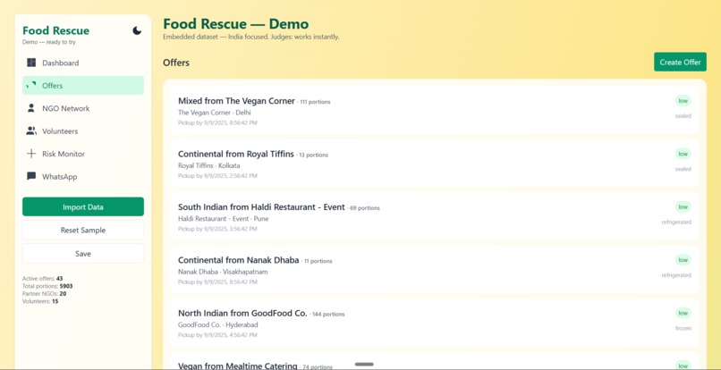Screen dimensions: 721x370
Task: Click pickup time 3:56:42 PM
Action: coord(217,229)
